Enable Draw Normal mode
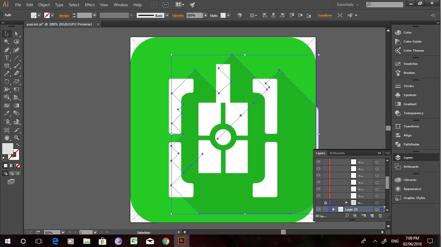Viewport: 442px width, 247px height. [x=6, y=173]
